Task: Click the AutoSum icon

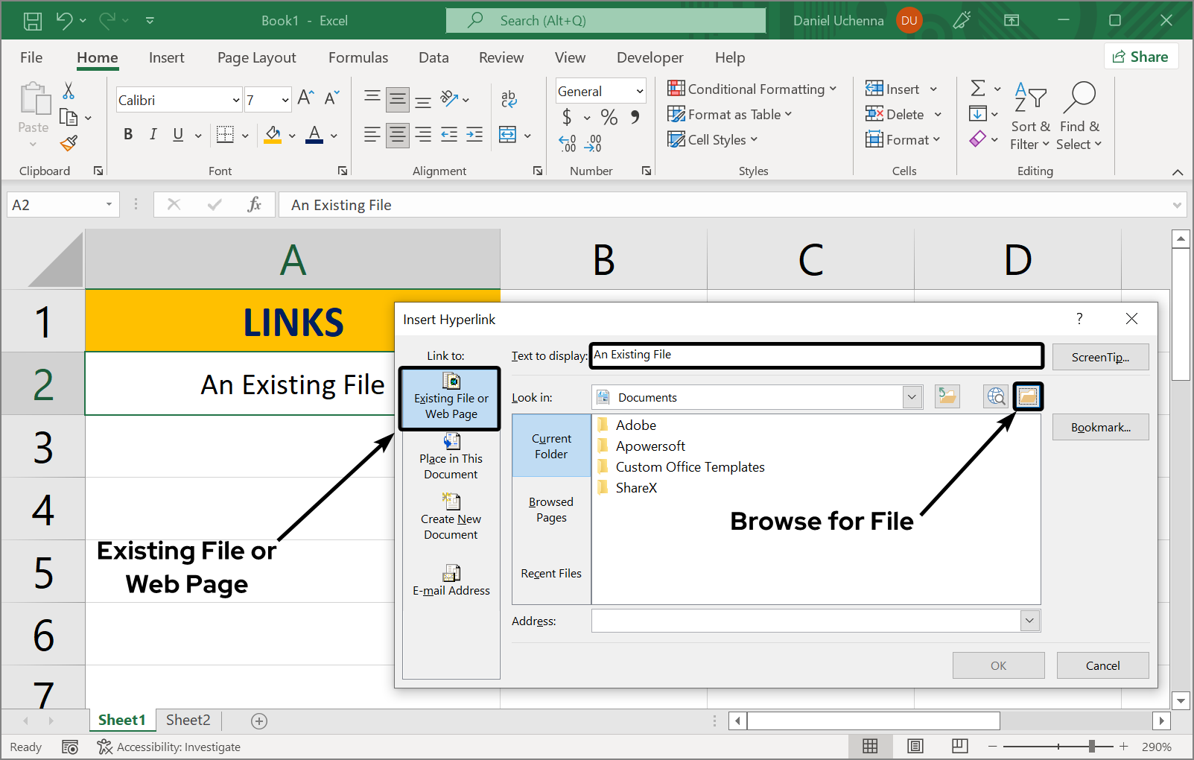Action: (x=979, y=88)
